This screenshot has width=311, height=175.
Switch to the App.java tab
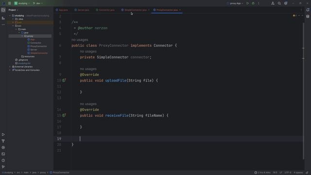pyautogui.click(x=62, y=10)
